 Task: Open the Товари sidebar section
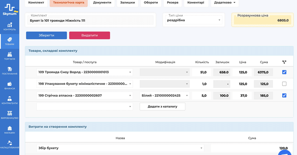click(10, 41)
